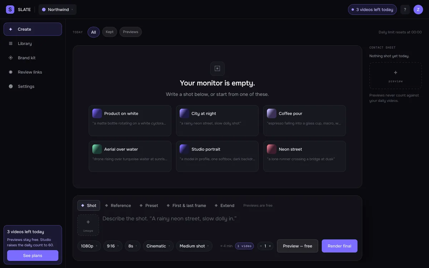
Task: Open the 1080p resolution dropdown
Action: (89, 246)
